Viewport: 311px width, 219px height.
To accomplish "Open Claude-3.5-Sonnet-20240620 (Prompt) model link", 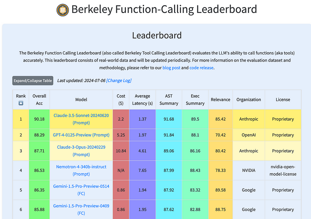I will coord(81,119).
